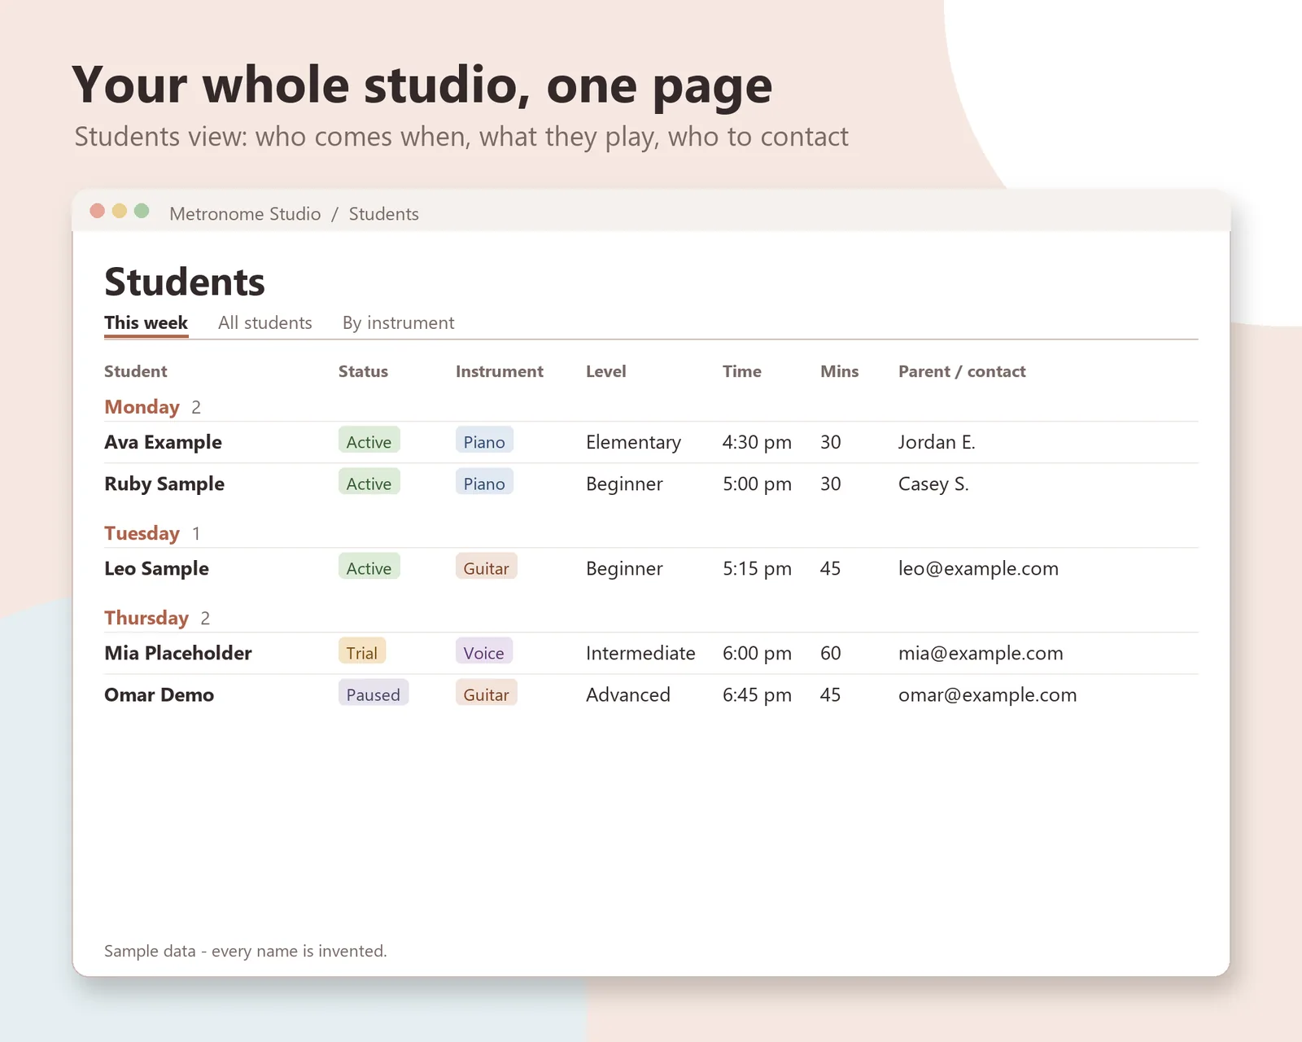Open the Ruby Sample student record
This screenshot has height=1042, width=1302.
(x=164, y=484)
